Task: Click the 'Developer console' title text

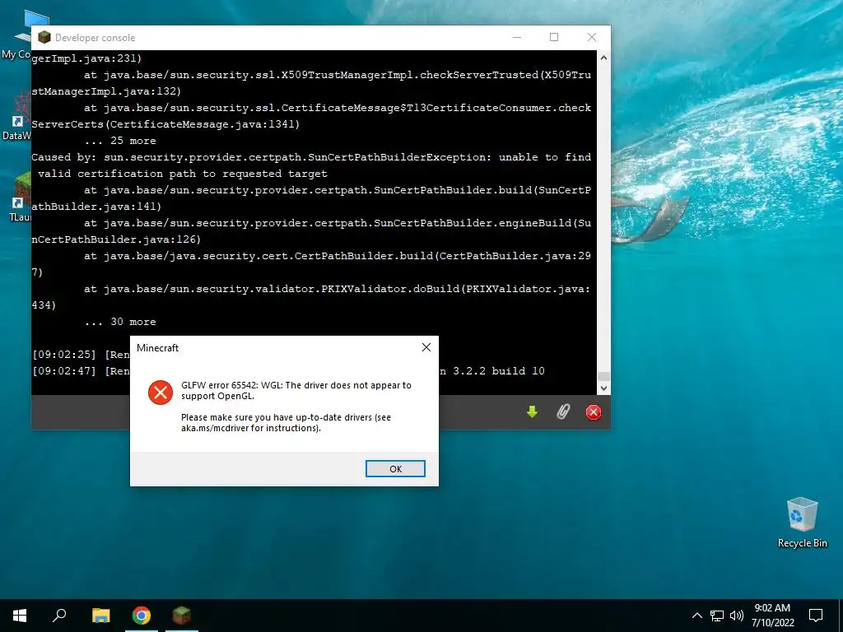Action: [95, 38]
